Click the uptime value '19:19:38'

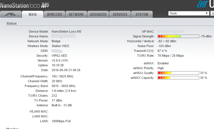click(x=58, y=65)
